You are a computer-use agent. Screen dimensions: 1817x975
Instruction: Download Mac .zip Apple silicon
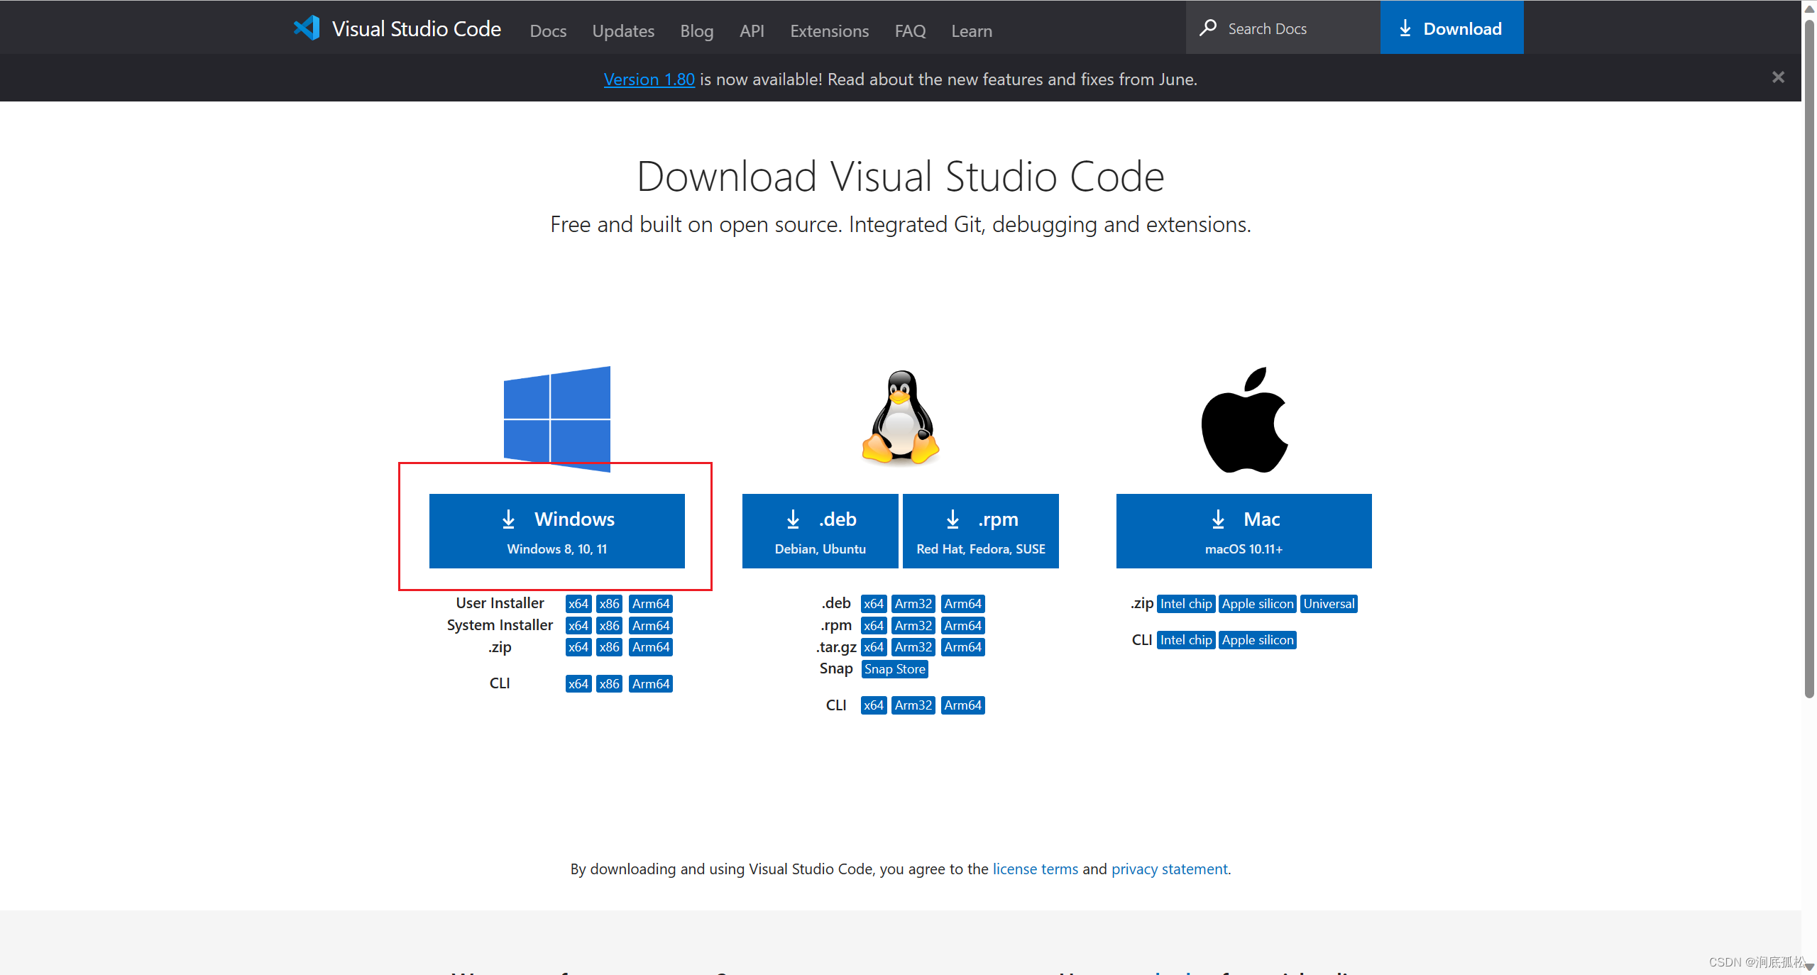1258,604
